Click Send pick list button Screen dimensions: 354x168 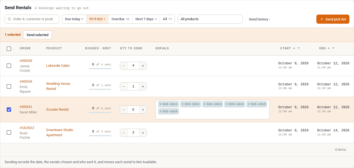[333, 19]
